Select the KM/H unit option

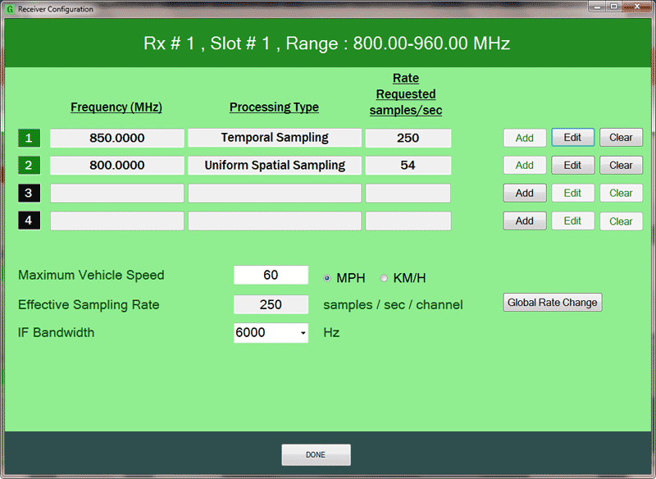click(384, 278)
